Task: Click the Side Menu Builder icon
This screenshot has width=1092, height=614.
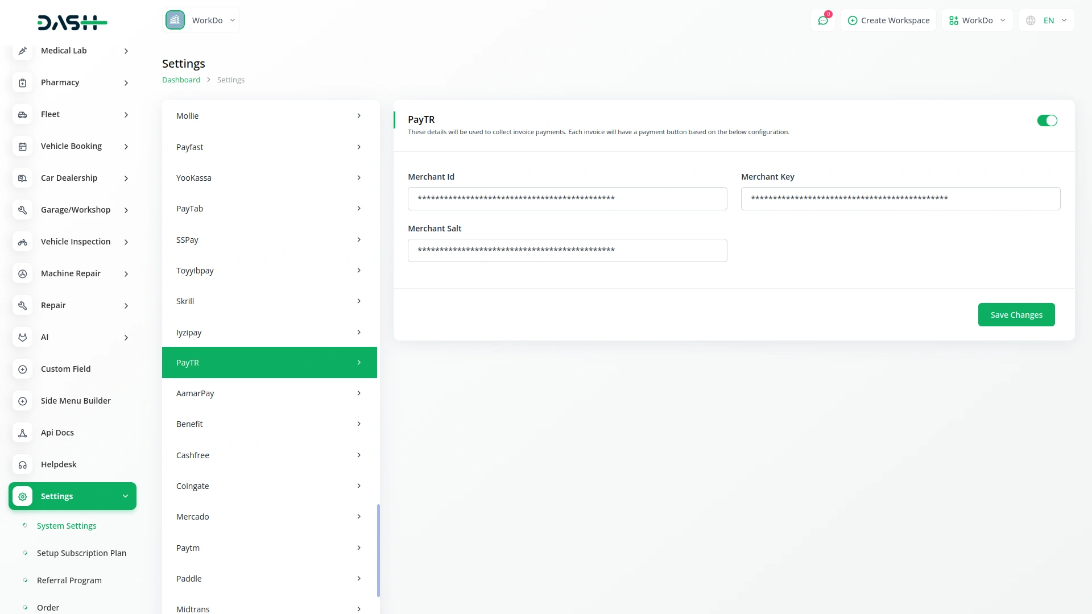Action: pos(22,401)
